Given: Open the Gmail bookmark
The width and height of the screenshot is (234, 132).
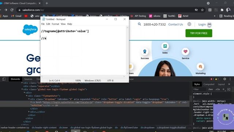Looking at the screenshot, I should pyautogui.click(x=16, y=16).
